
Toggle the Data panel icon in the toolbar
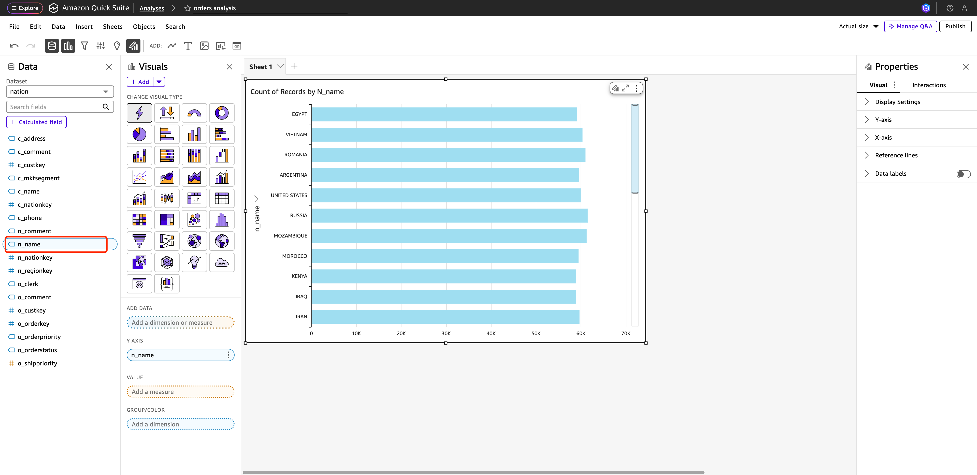(x=52, y=46)
